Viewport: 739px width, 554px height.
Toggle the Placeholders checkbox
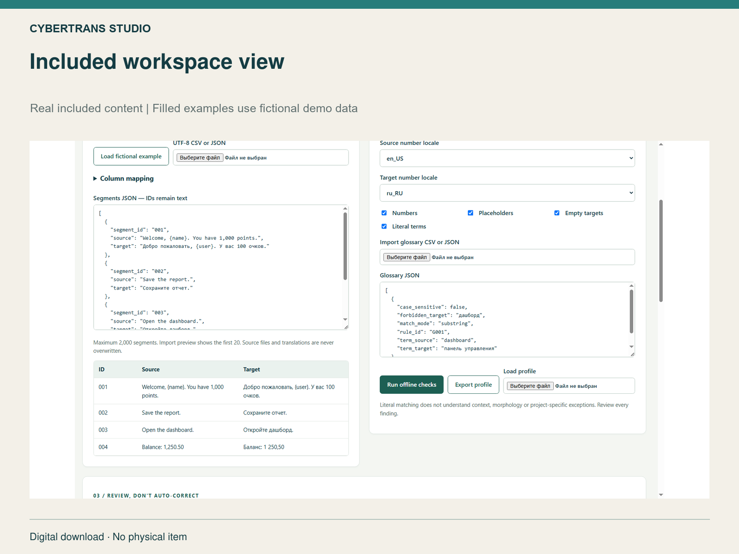click(x=470, y=213)
